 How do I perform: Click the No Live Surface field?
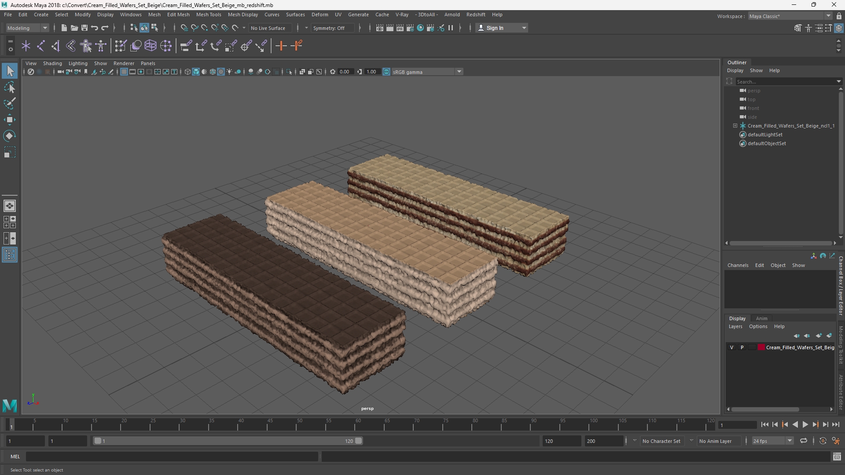click(x=271, y=28)
